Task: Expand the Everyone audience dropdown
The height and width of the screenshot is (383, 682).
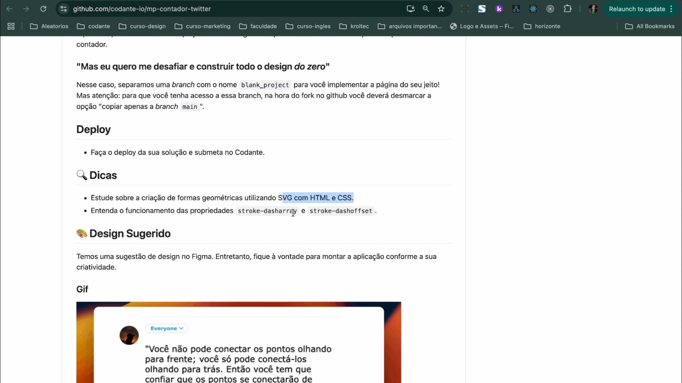Action: pos(166,328)
